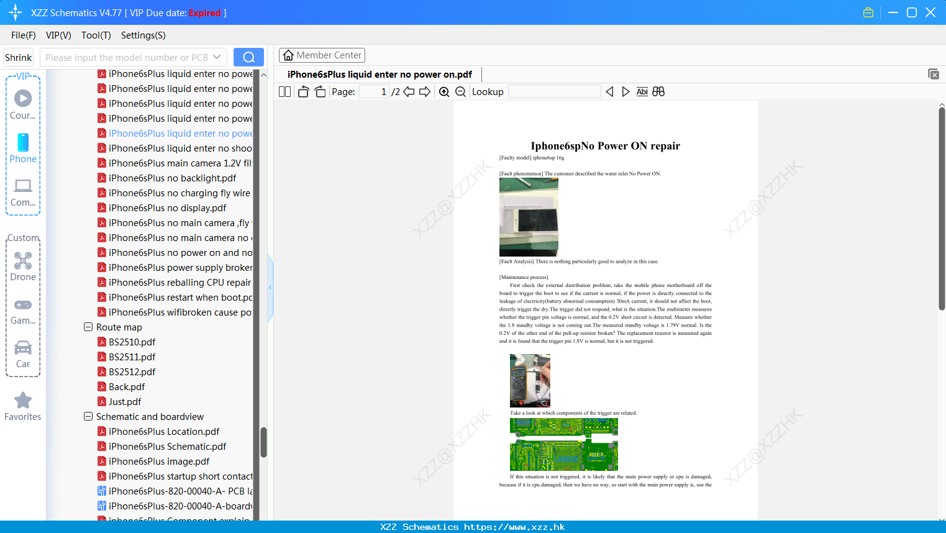Image resolution: width=946 pixels, height=533 pixels.
Task: Go to previous page arrow
Action: point(409,92)
